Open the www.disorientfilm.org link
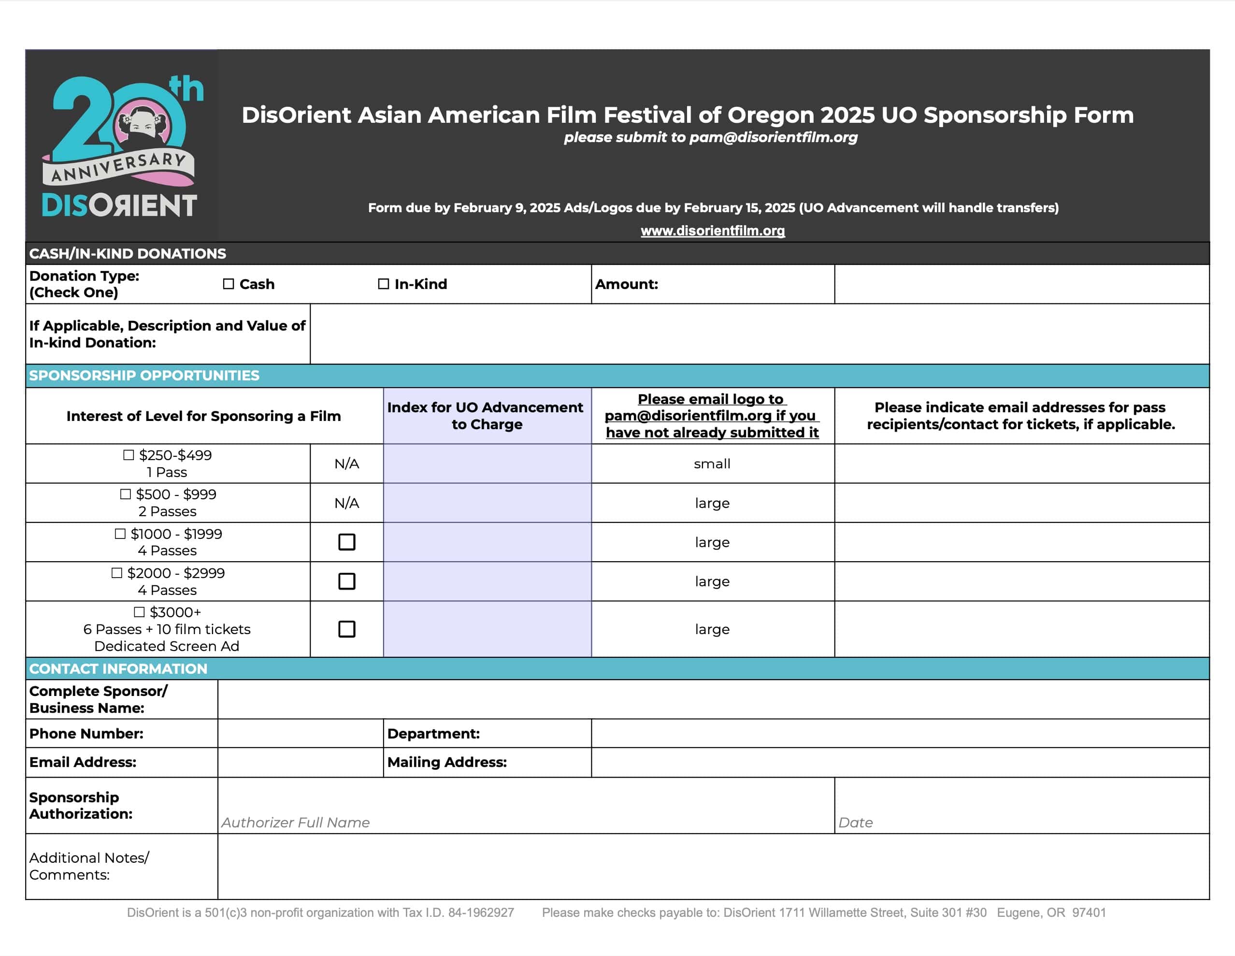The width and height of the screenshot is (1235, 956). (x=713, y=231)
